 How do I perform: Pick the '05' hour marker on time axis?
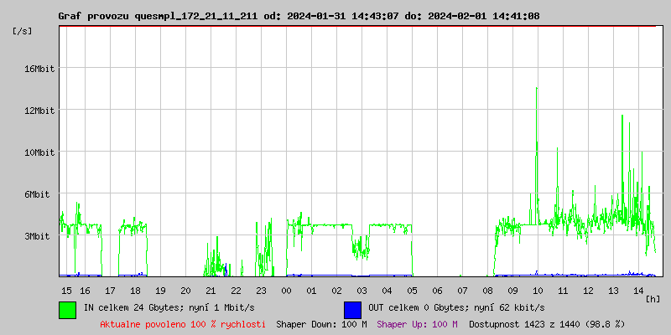412,290
